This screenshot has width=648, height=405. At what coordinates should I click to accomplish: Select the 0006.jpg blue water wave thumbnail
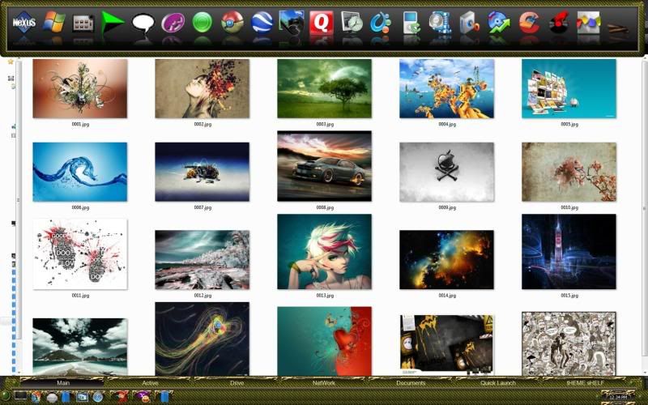click(x=80, y=172)
